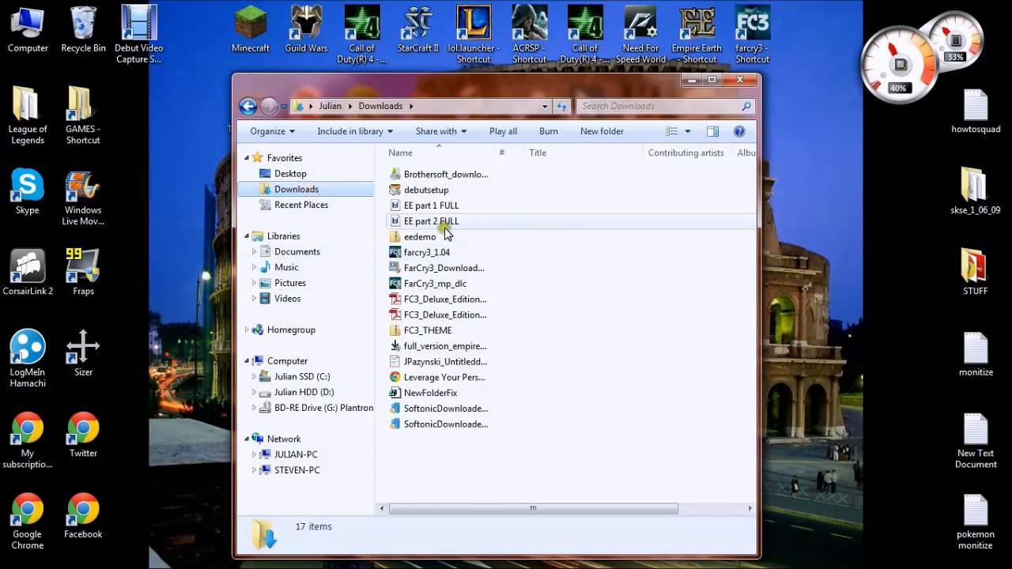Viewport: 1012px width, 569px height.
Task: Click the Back navigation arrow
Action: pyautogui.click(x=247, y=106)
